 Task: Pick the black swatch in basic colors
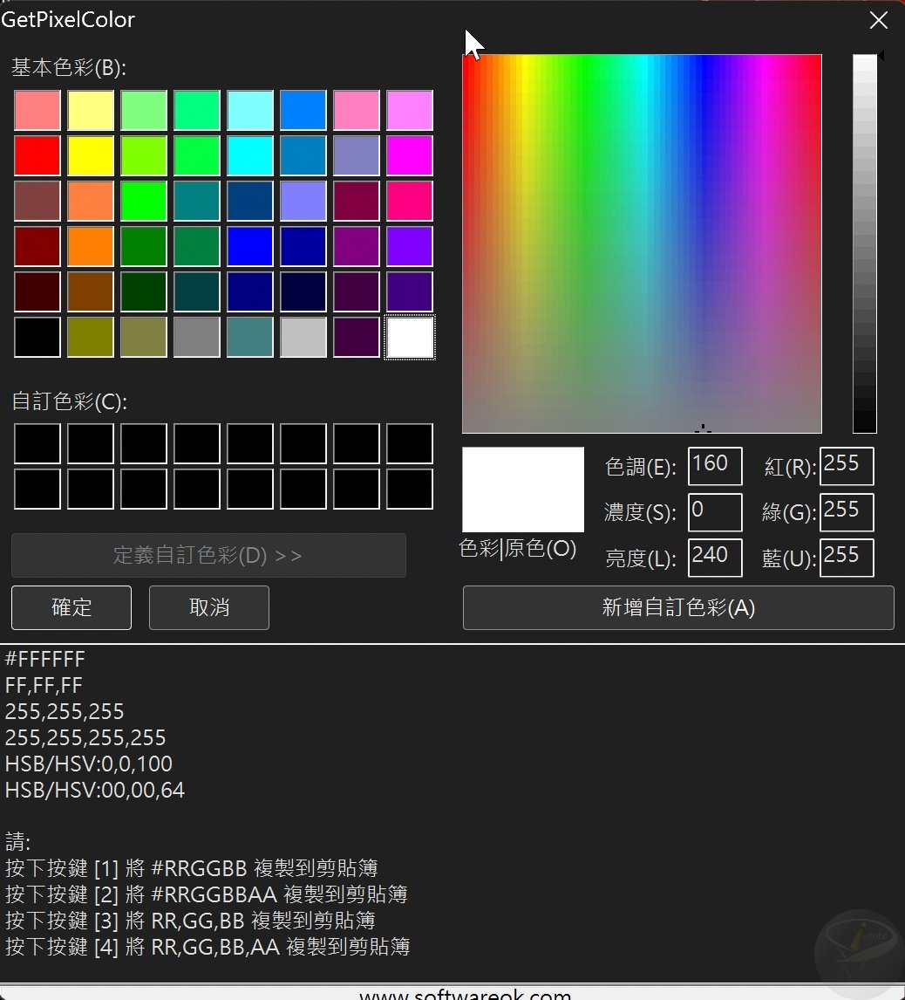coord(37,337)
